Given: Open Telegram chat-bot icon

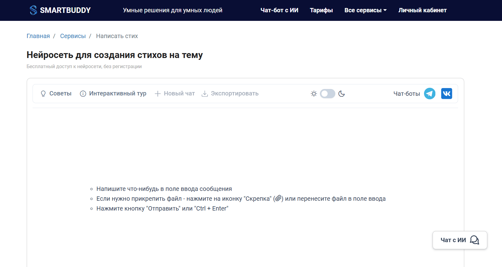Looking at the screenshot, I should [430, 94].
